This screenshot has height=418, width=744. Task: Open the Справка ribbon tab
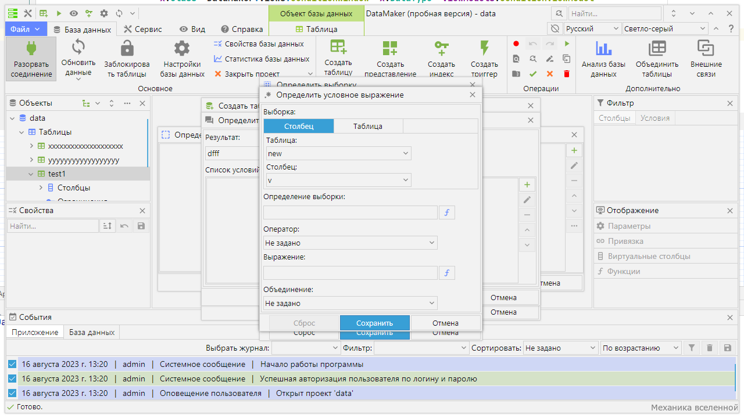pos(242,28)
